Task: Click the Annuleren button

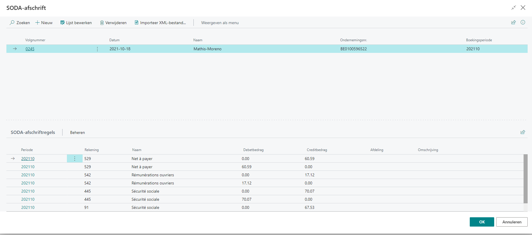Action: (512, 222)
